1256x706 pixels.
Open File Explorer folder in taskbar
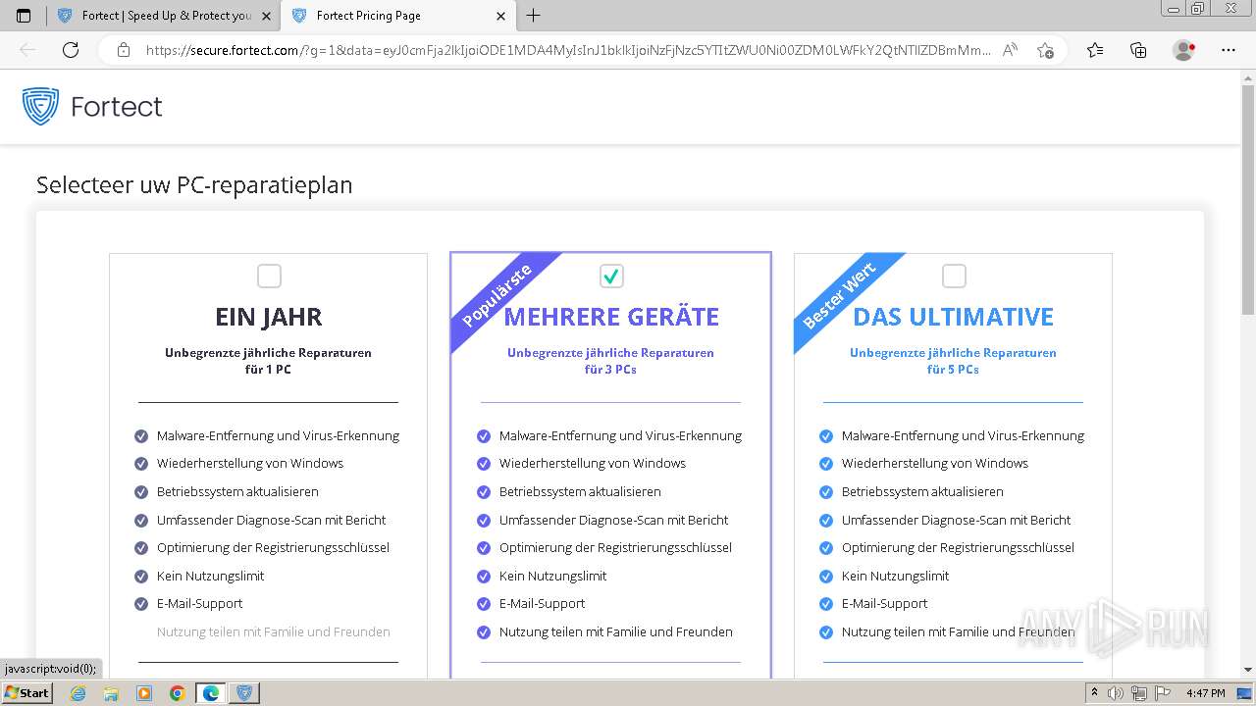(111, 693)
